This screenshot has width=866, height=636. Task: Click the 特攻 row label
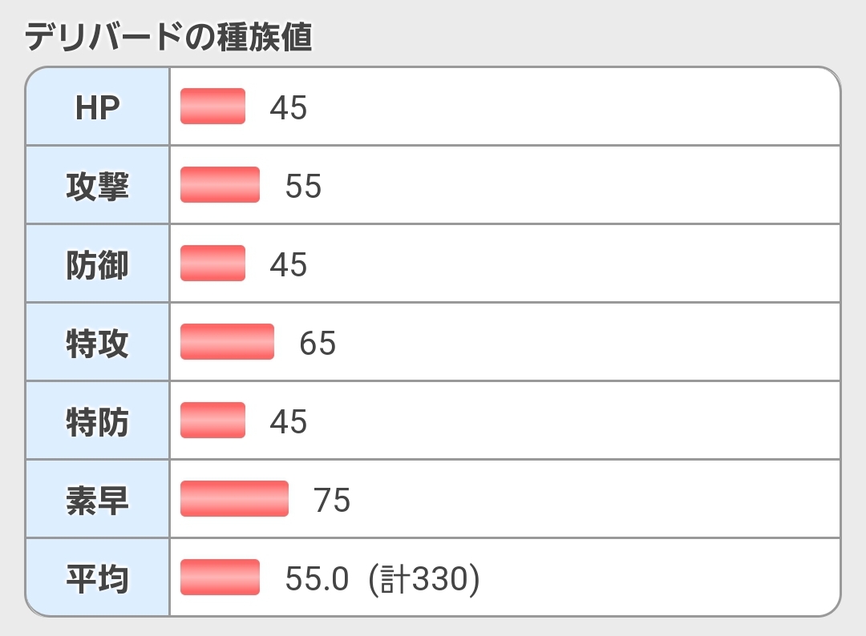(x=97, y=343)
